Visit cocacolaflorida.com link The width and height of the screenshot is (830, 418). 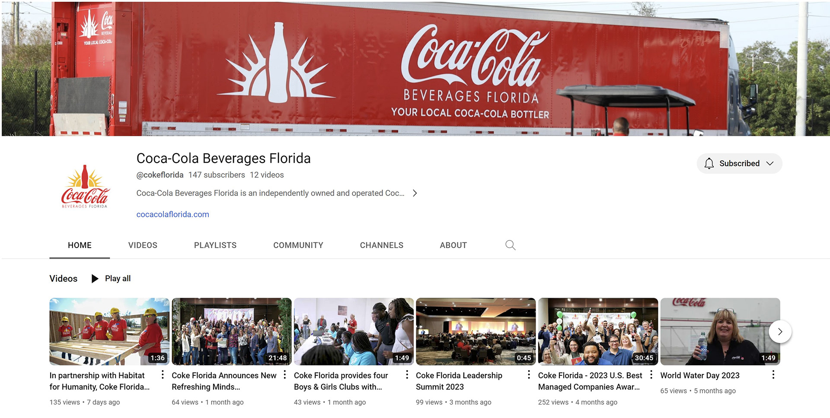[172, 214]
